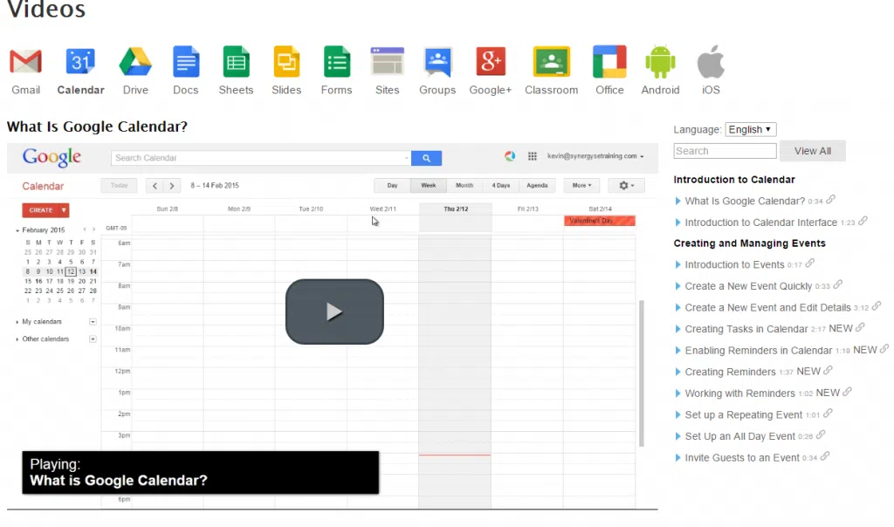This screenshot has height=527, width=894.
Task: Select the Forms icon
Action: point(336,62)
